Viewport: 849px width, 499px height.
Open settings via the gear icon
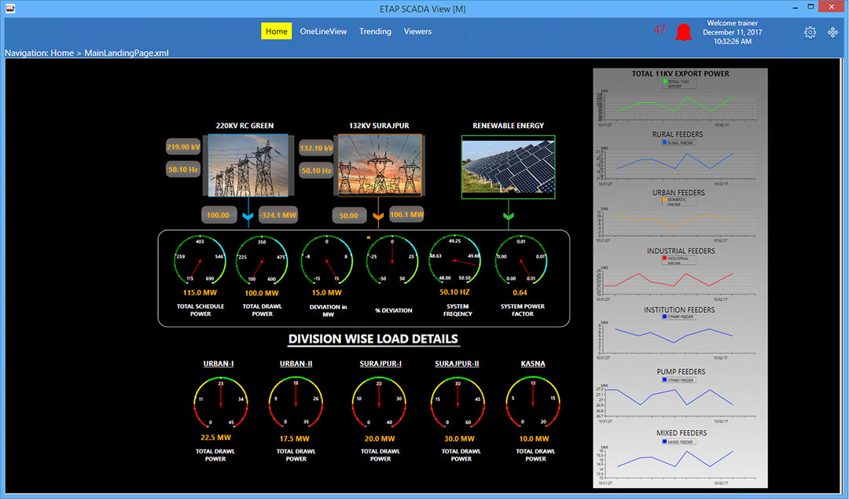point(810,32)
